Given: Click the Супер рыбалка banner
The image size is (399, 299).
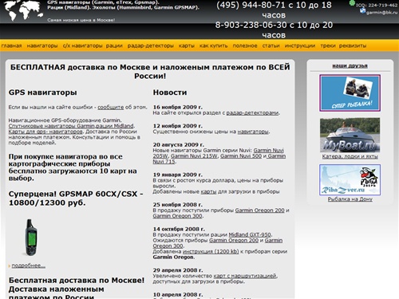Looking at the screenshot, I should click(x=350, y=93).
